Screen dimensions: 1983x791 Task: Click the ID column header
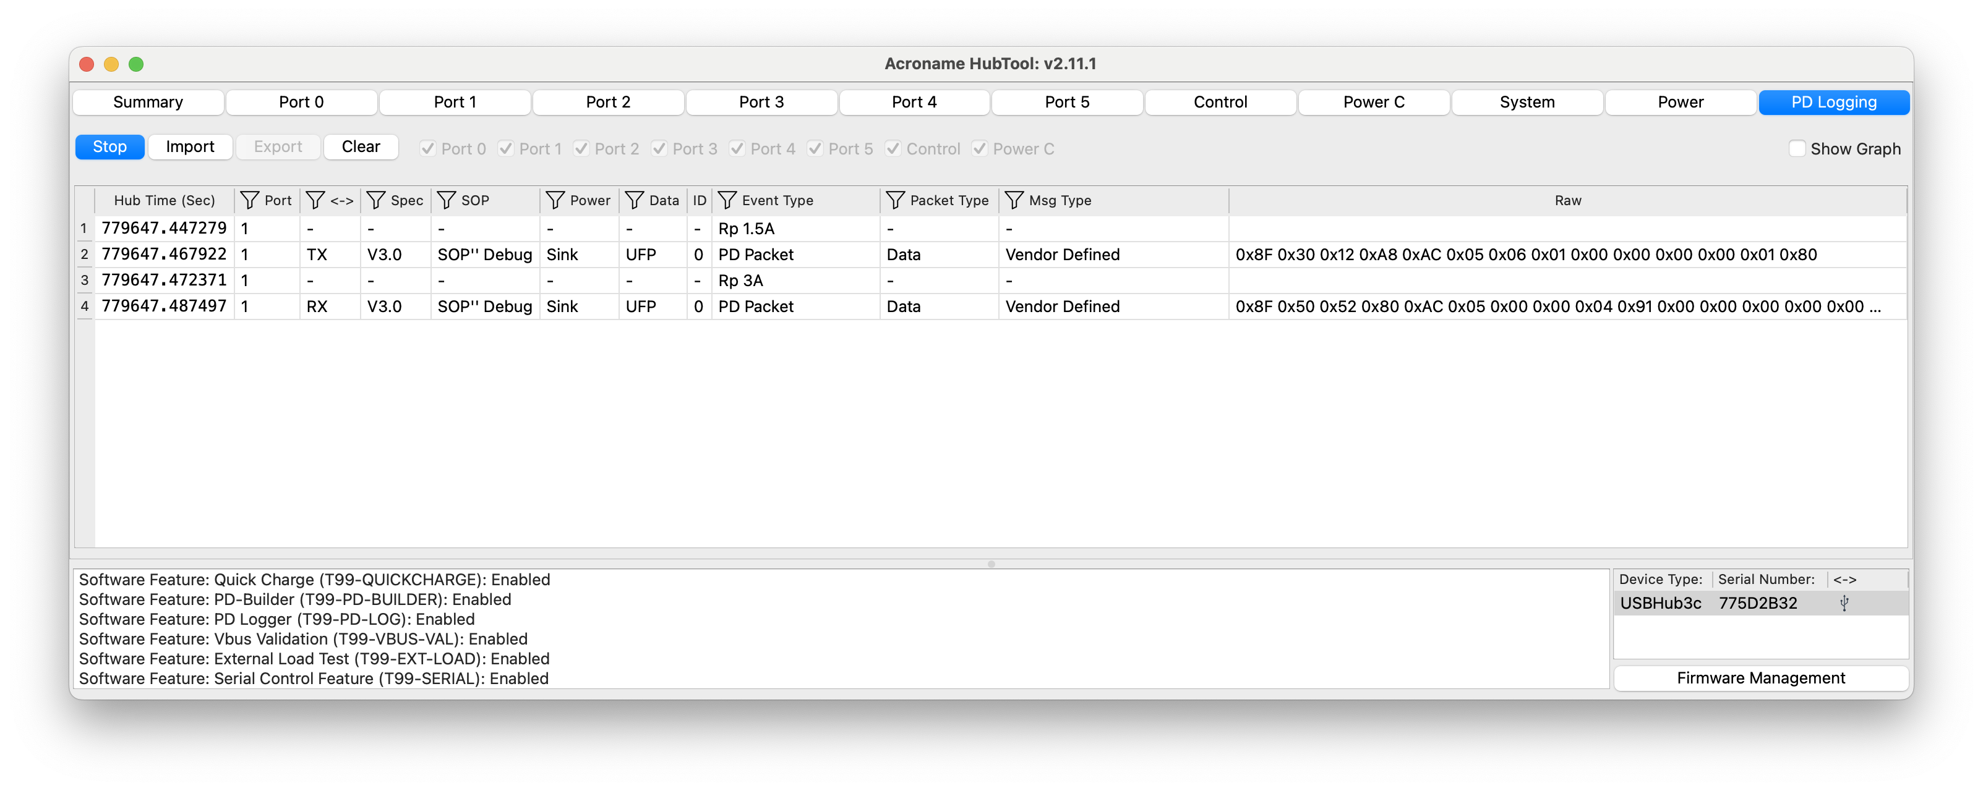pos(699,201)
